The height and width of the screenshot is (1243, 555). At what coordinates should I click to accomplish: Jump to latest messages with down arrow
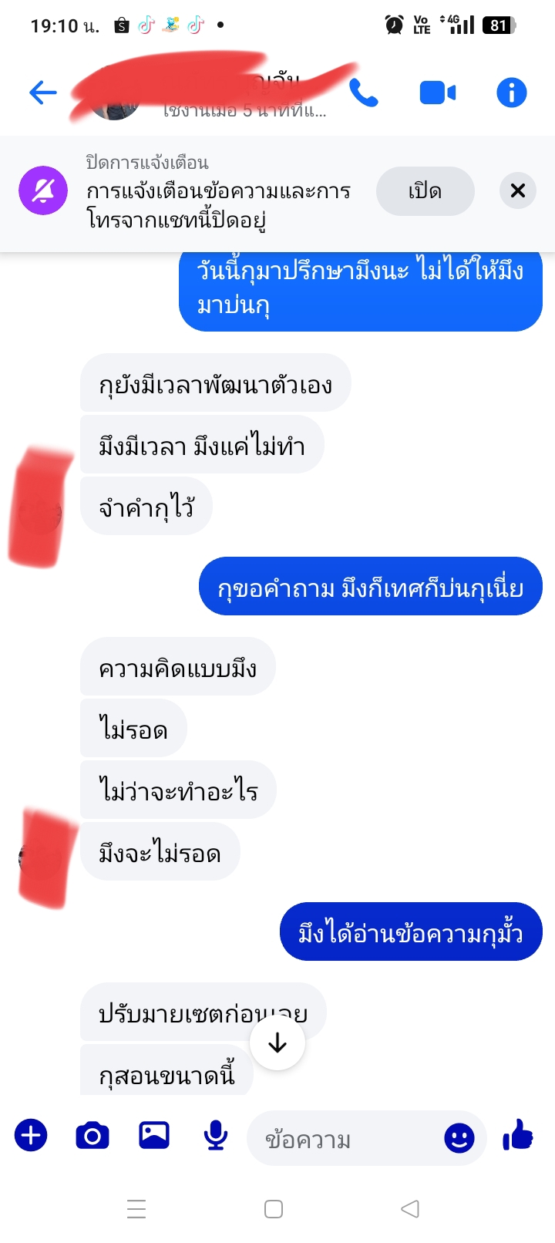277,1043
